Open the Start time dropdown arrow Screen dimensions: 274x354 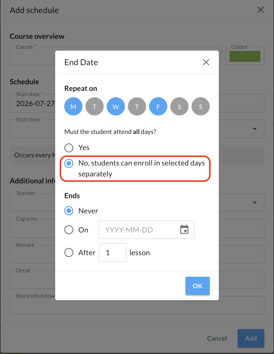pos(255,129)
